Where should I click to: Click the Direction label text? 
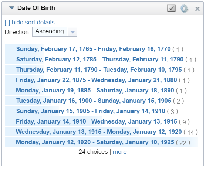pyautogui.click(x=17, y=32)
